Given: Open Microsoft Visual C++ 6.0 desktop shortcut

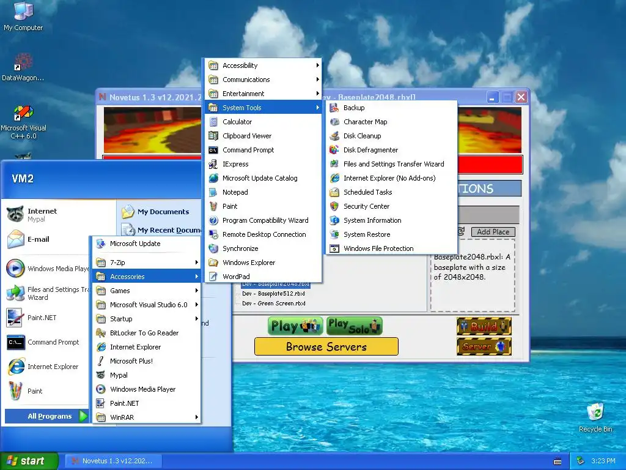Looking at the screenshot, I should click(x=23, y=122).
